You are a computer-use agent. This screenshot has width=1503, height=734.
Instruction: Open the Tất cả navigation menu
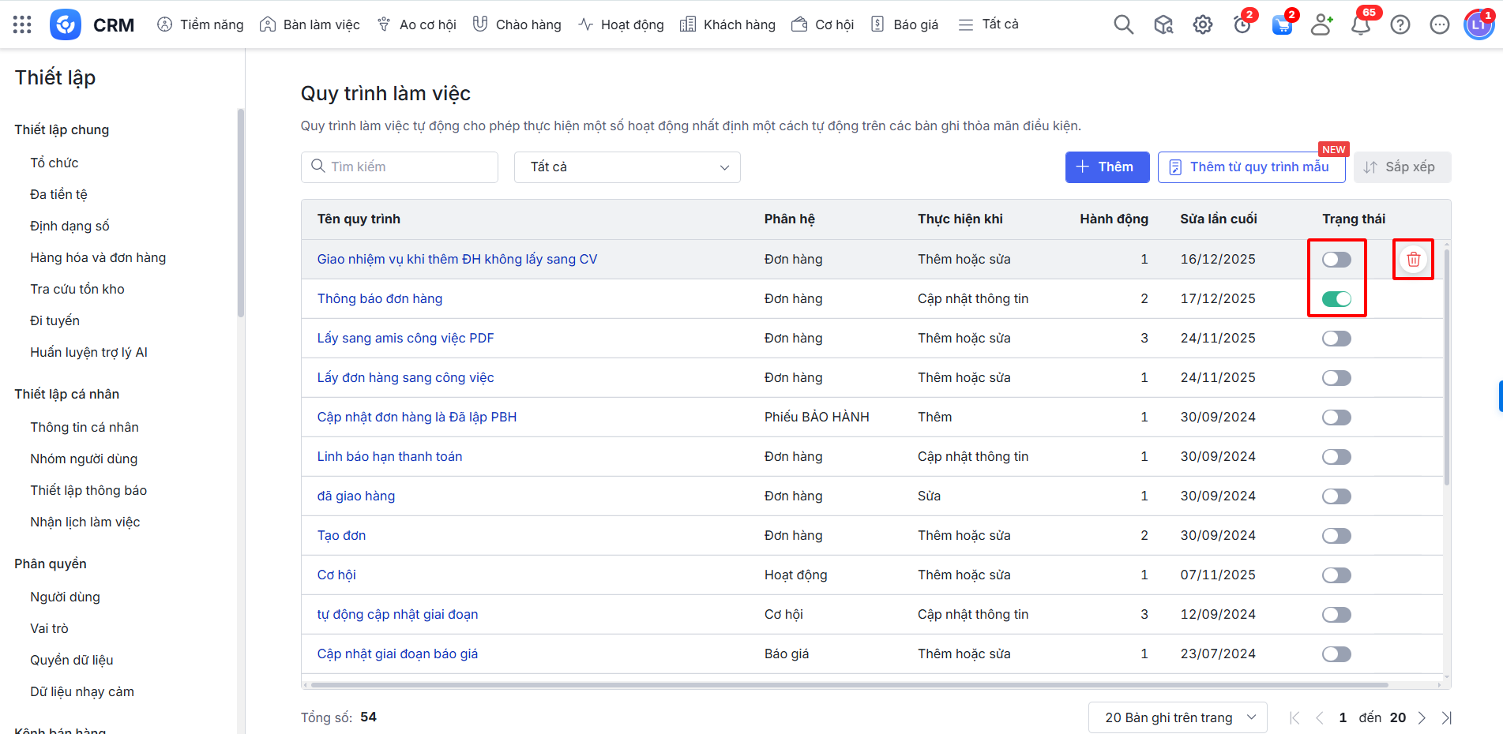(x=988, y=24)
